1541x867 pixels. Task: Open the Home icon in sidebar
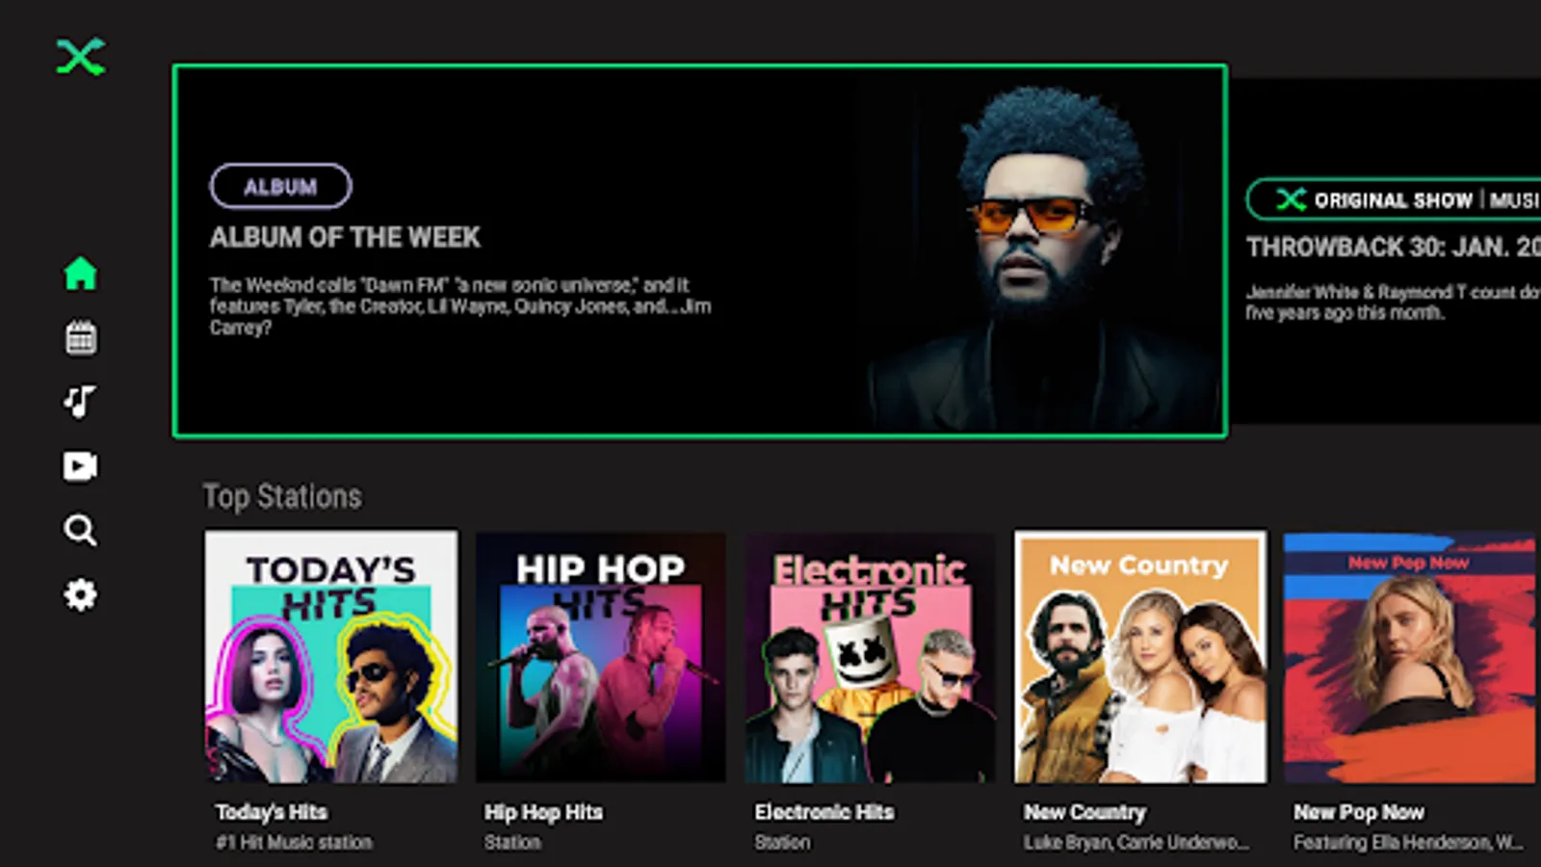81,274
